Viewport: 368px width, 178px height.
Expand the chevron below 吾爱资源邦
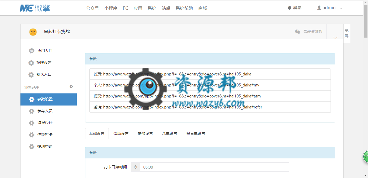(x=335, y=38)
